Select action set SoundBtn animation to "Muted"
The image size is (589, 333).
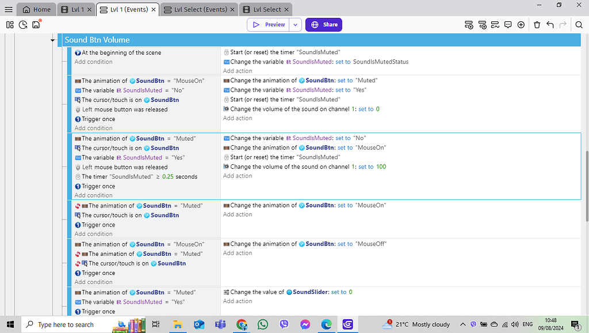300,81
